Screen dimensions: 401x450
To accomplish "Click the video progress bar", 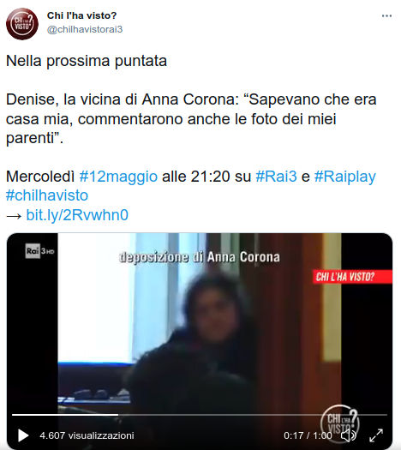I will pyautogui.click(x=200, y=415).
